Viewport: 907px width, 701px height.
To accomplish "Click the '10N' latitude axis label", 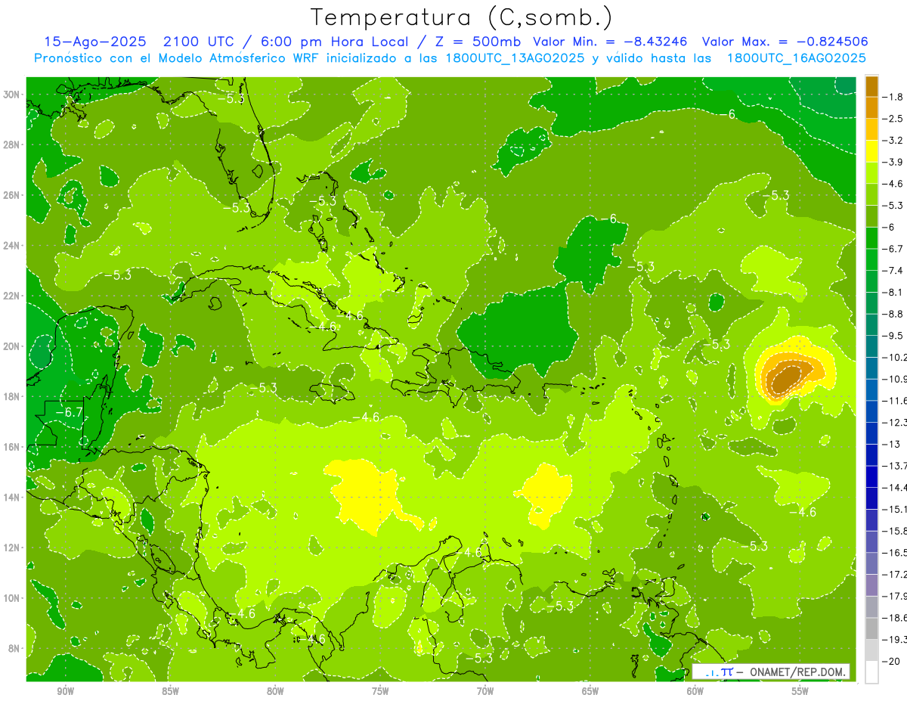I will (13, 598).
